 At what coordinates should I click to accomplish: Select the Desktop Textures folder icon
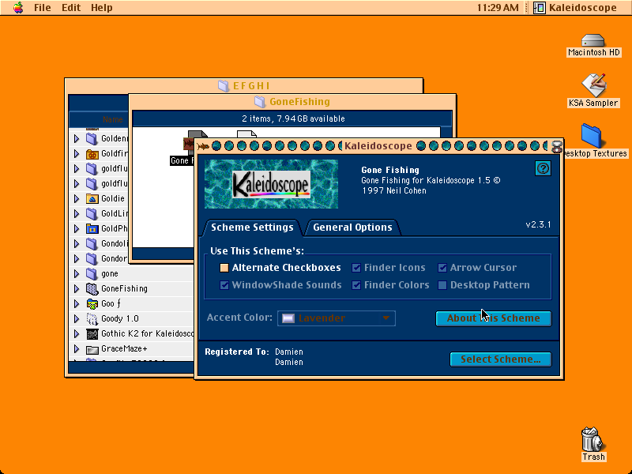pyautogui.click(x=591, y=135)
